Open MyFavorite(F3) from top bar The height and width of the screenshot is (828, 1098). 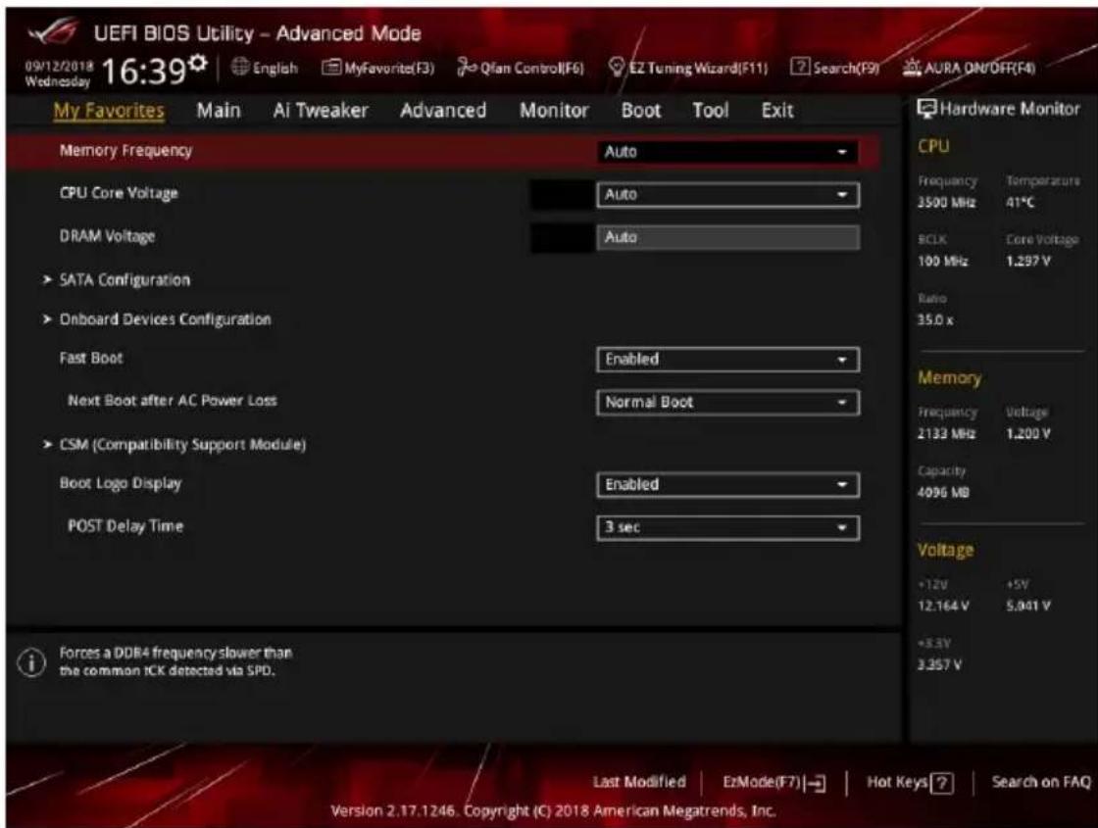coord(378,68)
